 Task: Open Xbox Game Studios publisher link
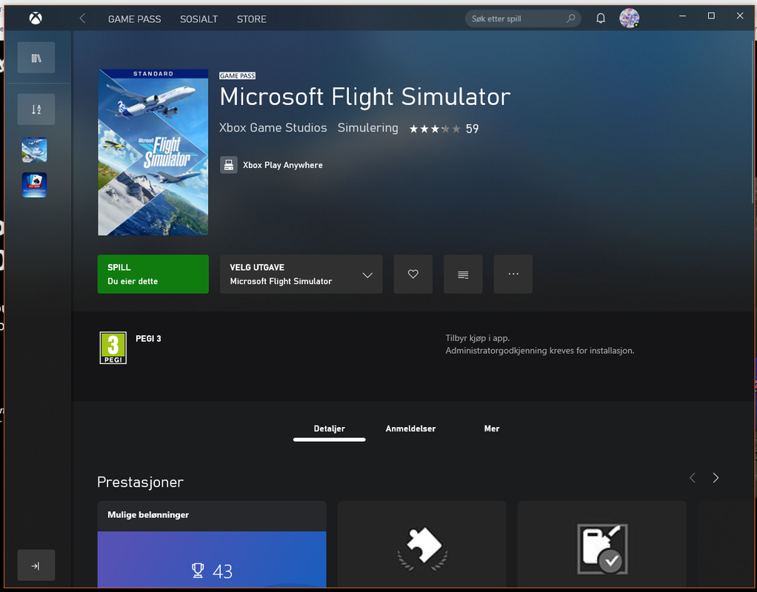[273, 128]
